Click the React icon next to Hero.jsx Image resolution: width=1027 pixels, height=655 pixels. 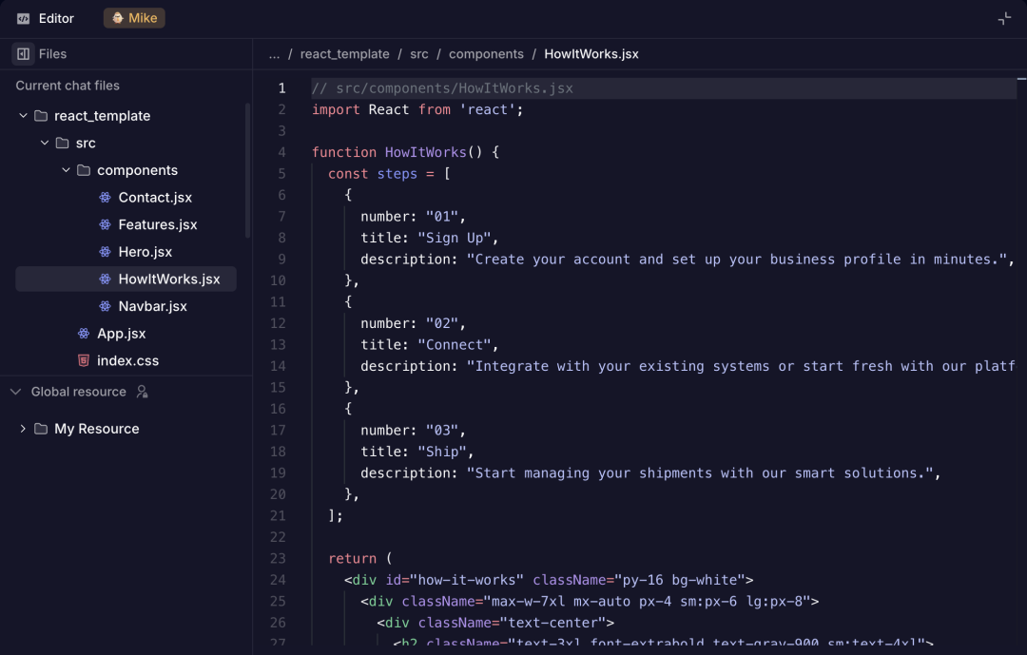[105, 252]
